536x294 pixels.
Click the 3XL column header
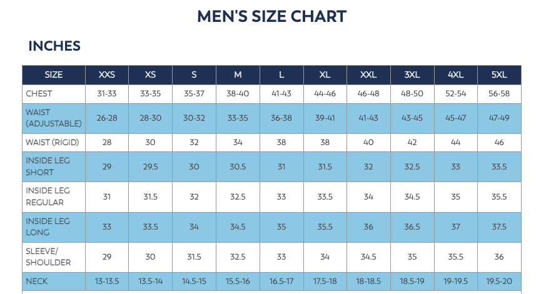(x=412, y=75)
